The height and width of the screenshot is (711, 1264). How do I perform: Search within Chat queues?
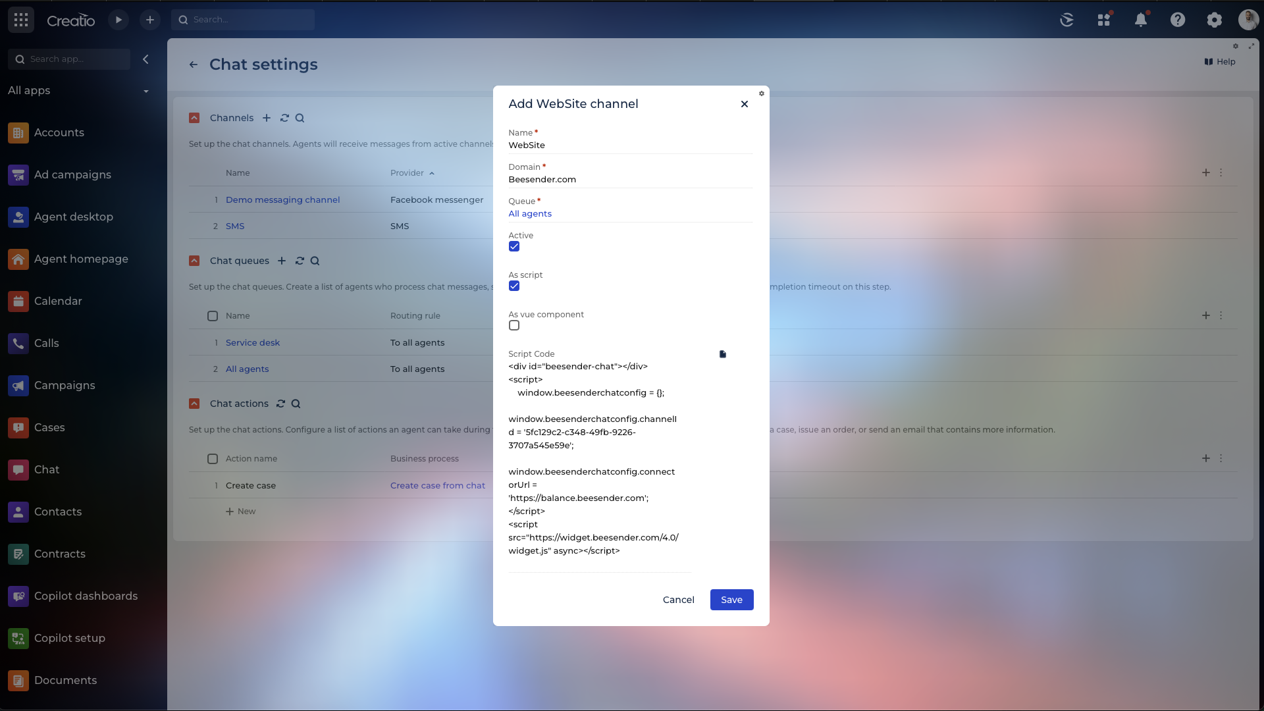315,261
